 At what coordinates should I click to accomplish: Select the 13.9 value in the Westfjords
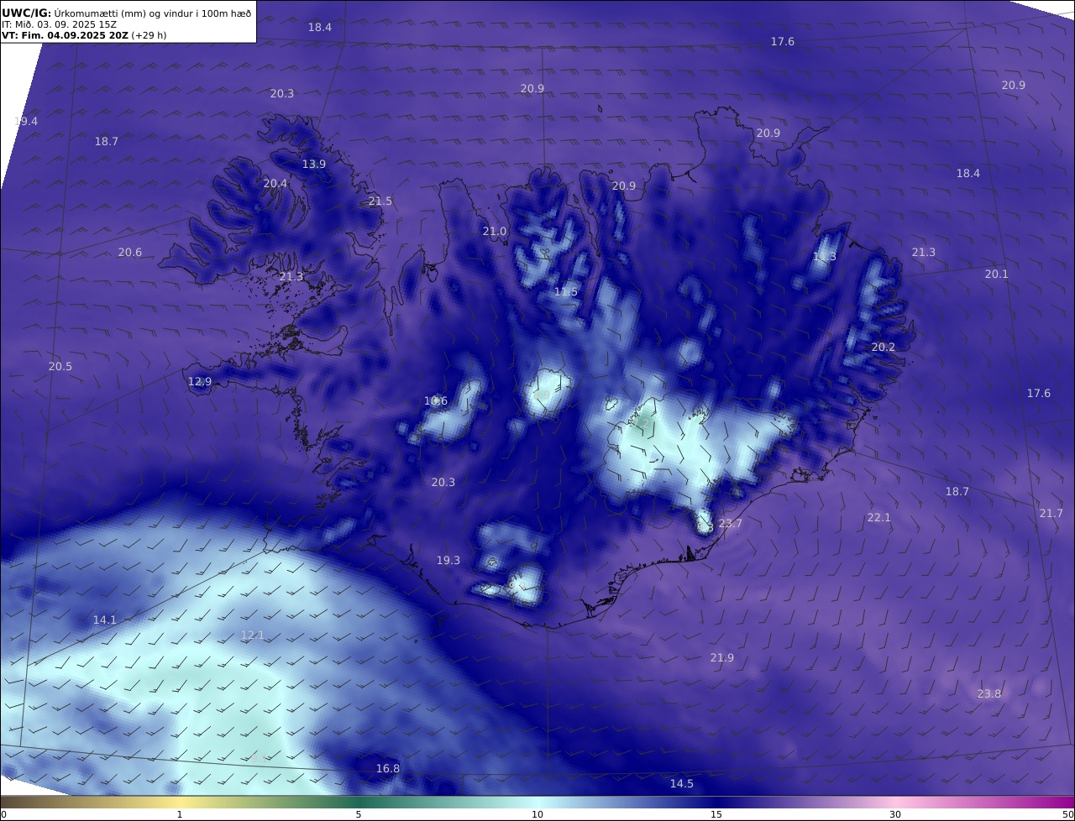314,164
